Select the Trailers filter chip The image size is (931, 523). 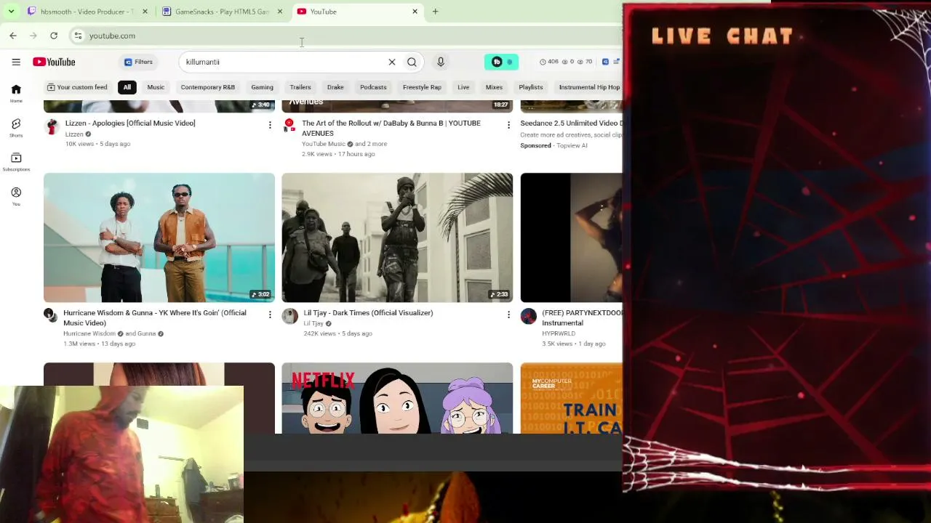point(300,87)
